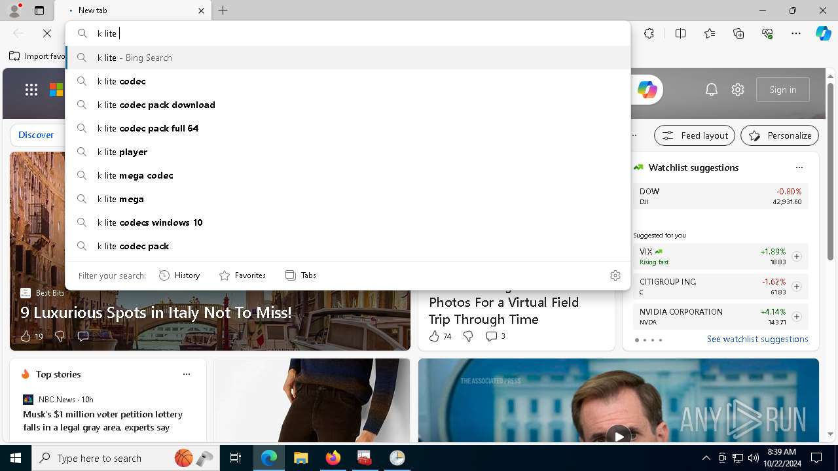Open Top stories more options
This screenshot has height=471, width=838.
(187, 374)
